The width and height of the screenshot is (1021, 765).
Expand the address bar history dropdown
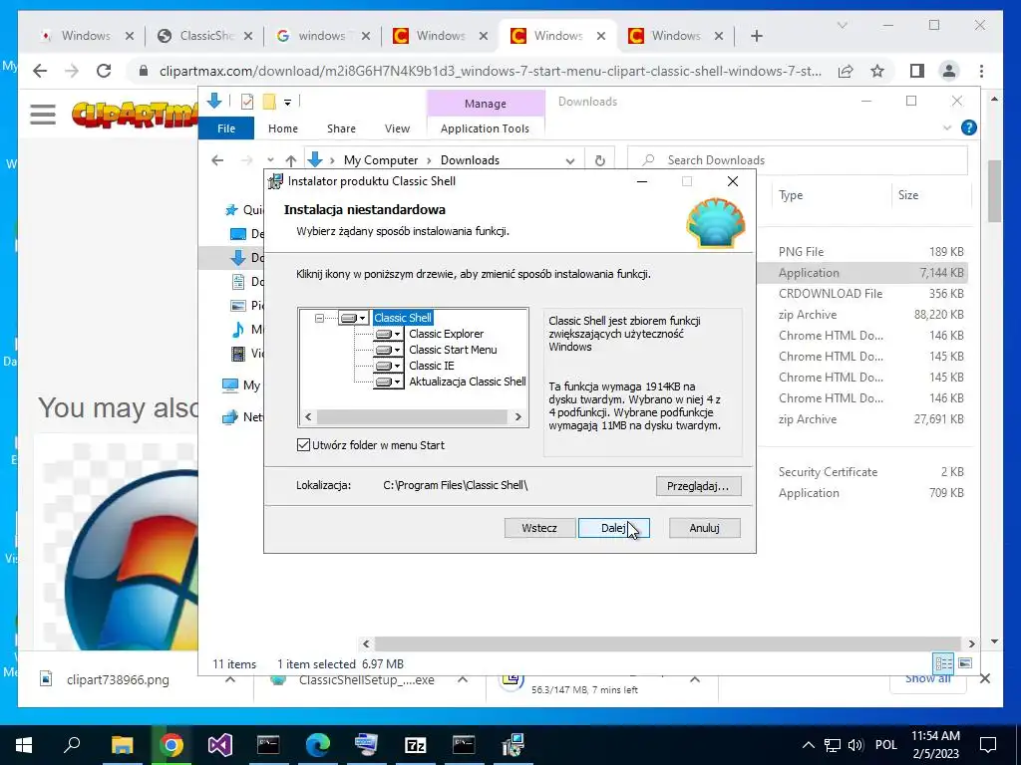pyautogui.click(x=570, y=160)
